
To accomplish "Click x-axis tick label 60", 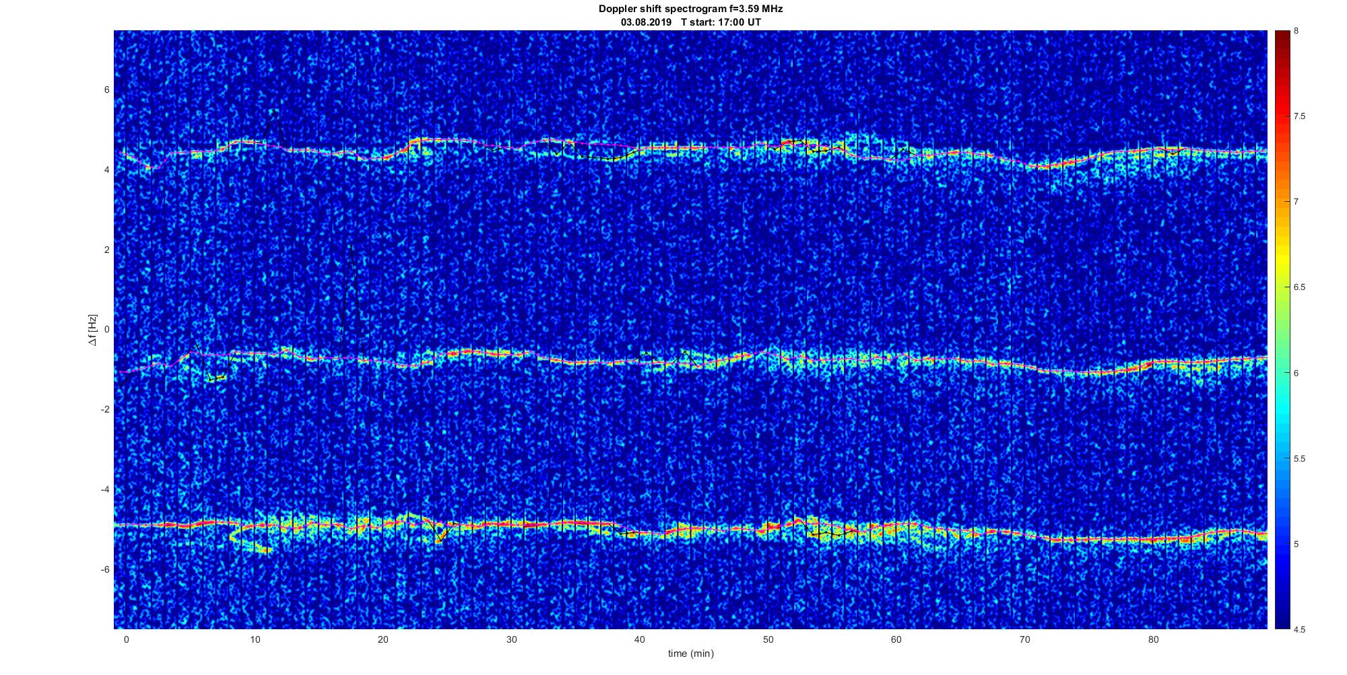I will (896, 639).
